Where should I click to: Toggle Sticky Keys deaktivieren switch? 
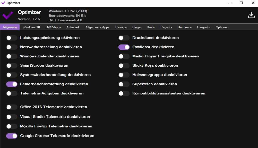pyautogui.click(x=124, y=66)
